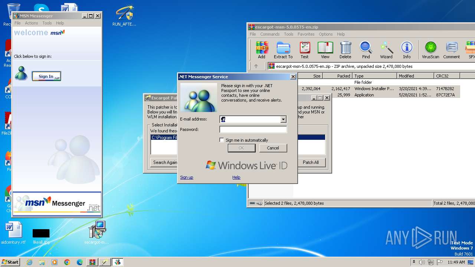Open the Find magnifier tool
Screen dimensions: 475x267
366,50
